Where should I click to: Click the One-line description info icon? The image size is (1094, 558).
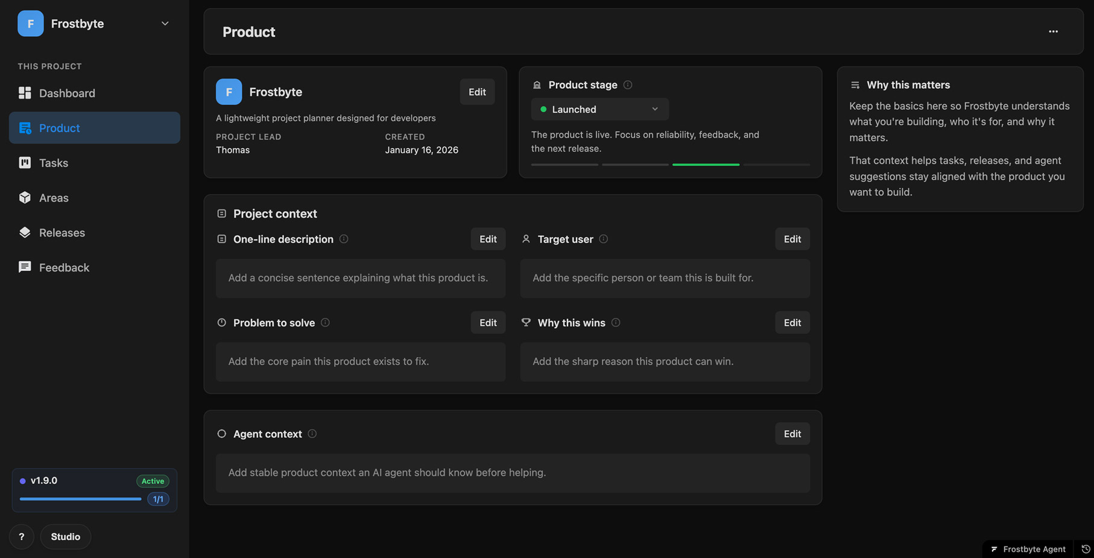point(344,239)
